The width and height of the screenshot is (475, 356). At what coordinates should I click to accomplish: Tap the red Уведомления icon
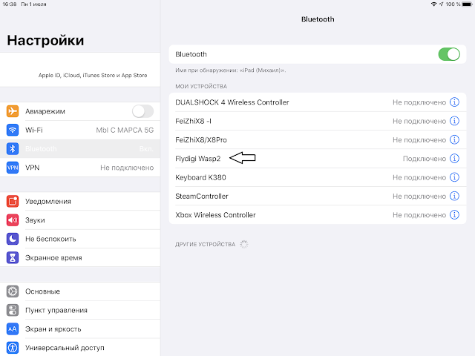pyautogui.click(x=13, y=201)
